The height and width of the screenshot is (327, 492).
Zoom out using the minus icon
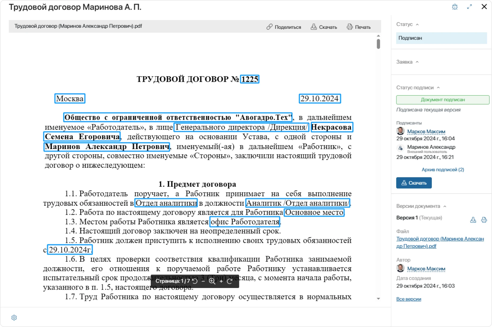(x=203, y=282)
